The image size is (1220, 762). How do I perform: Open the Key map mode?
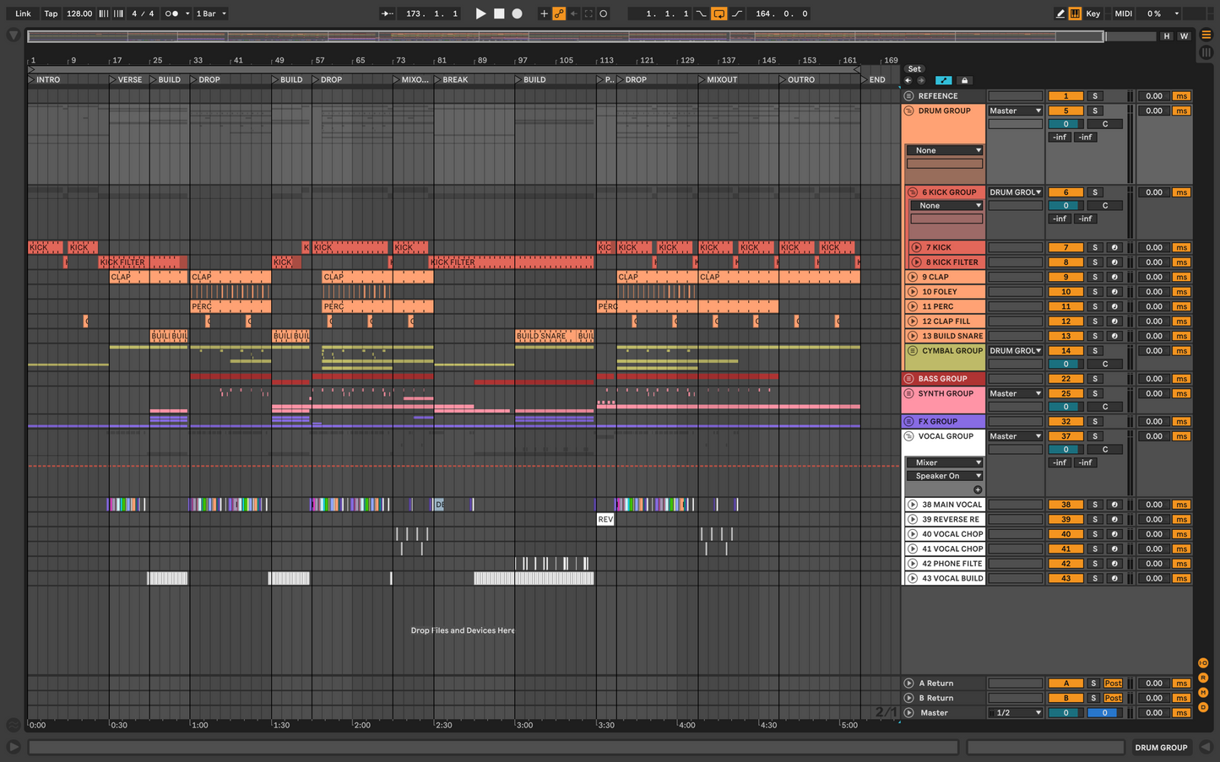(1093, 14)
